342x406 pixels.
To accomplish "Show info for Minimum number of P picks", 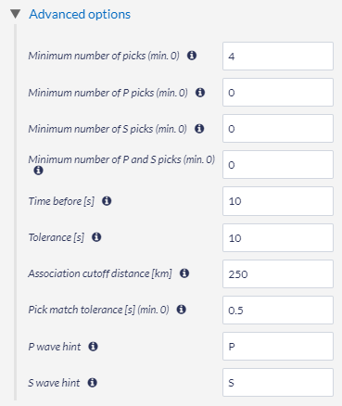I will click(x=200, y=93).
